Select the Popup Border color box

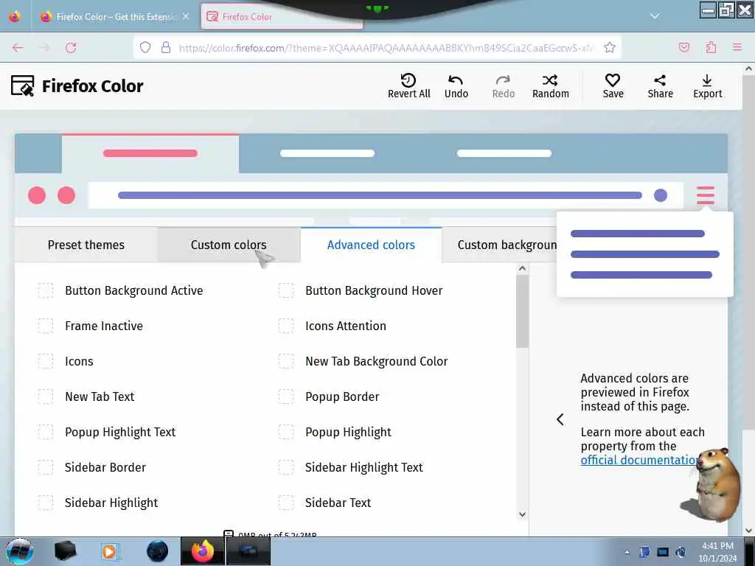pyautogui.click(x=286, y=396)
